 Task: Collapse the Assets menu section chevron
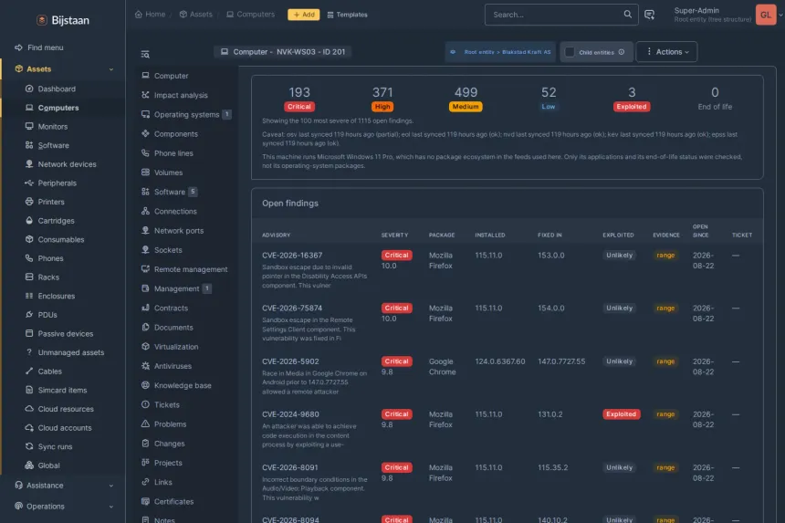point(111,69)
